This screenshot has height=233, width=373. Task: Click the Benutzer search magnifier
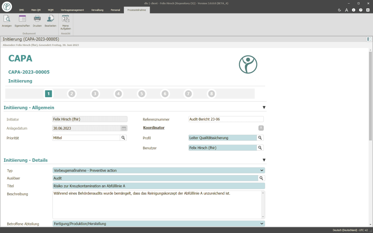coord(260,148)
